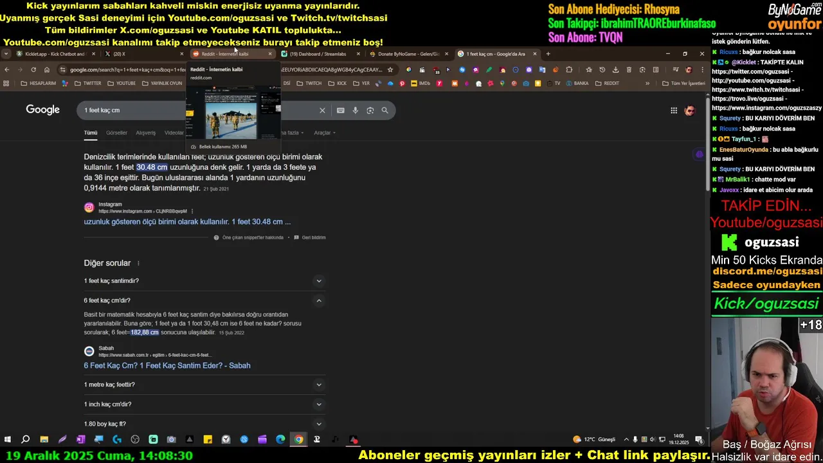The image size is (823, 463).
Task: Open Sticky Notes from taskbar
Action: tap(208, 440)
